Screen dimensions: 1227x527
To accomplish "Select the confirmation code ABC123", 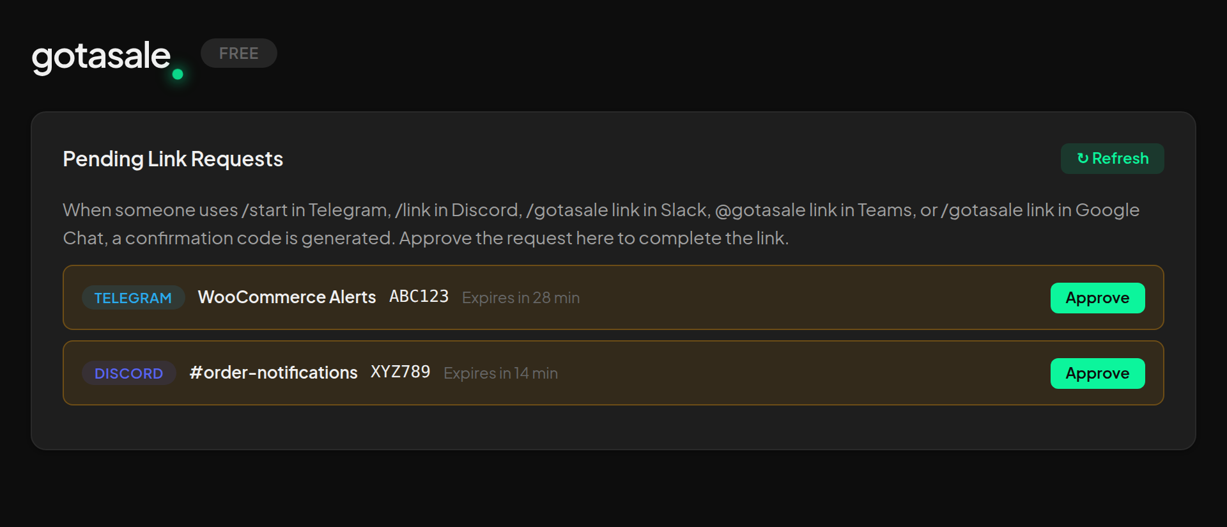I will (419, 296).
